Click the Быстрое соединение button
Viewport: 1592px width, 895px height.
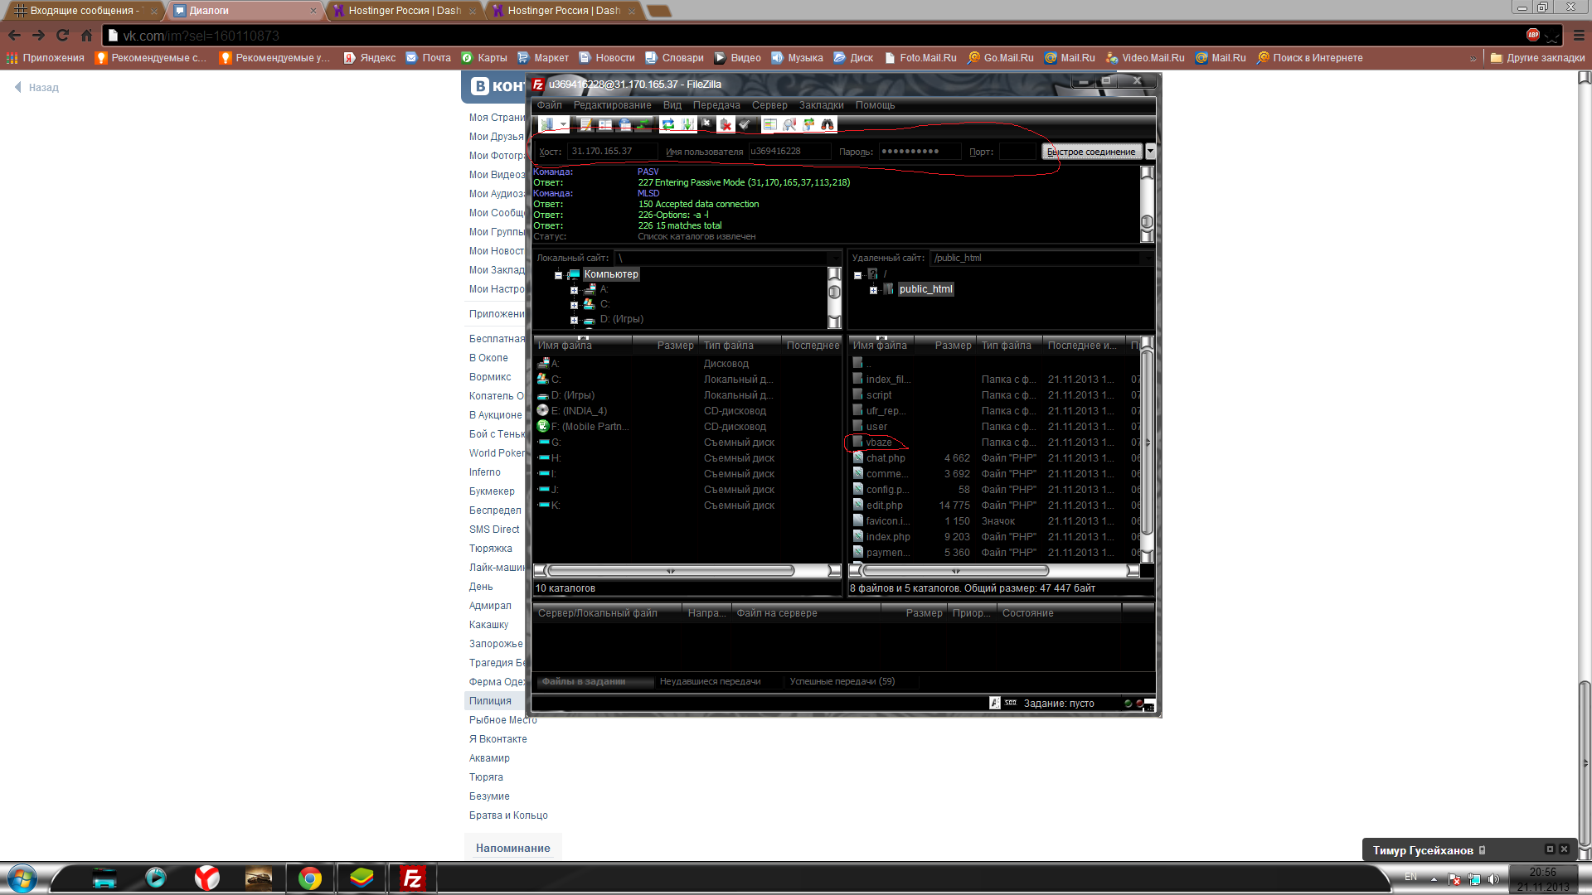pyautogui.click(x=1092, y=152)
